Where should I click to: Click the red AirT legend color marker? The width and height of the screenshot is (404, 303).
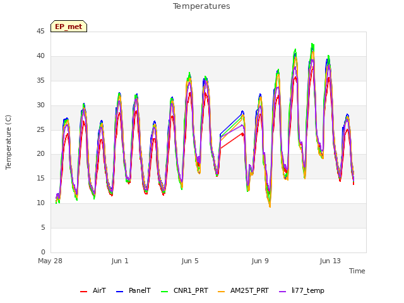(x=83, y=292)
